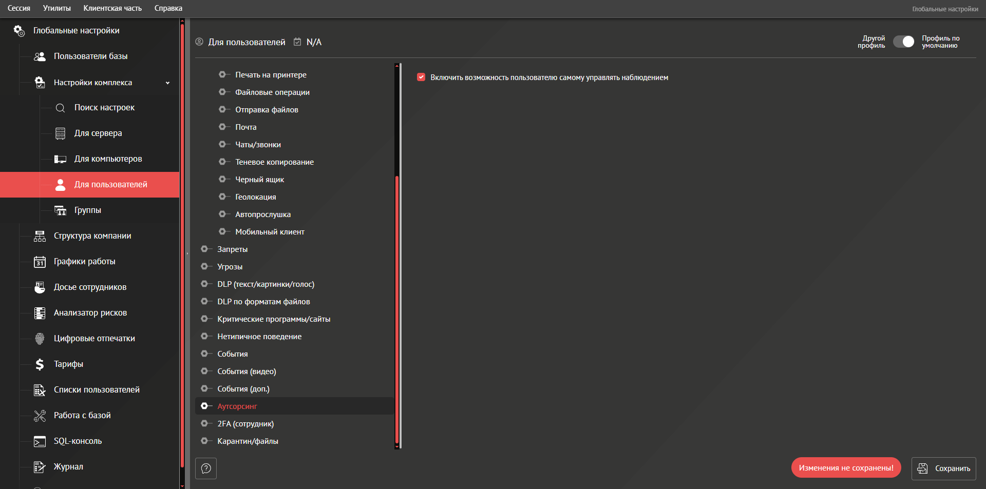
Task: Expand the Угрозы tree node
Action: tap(204, 267)
